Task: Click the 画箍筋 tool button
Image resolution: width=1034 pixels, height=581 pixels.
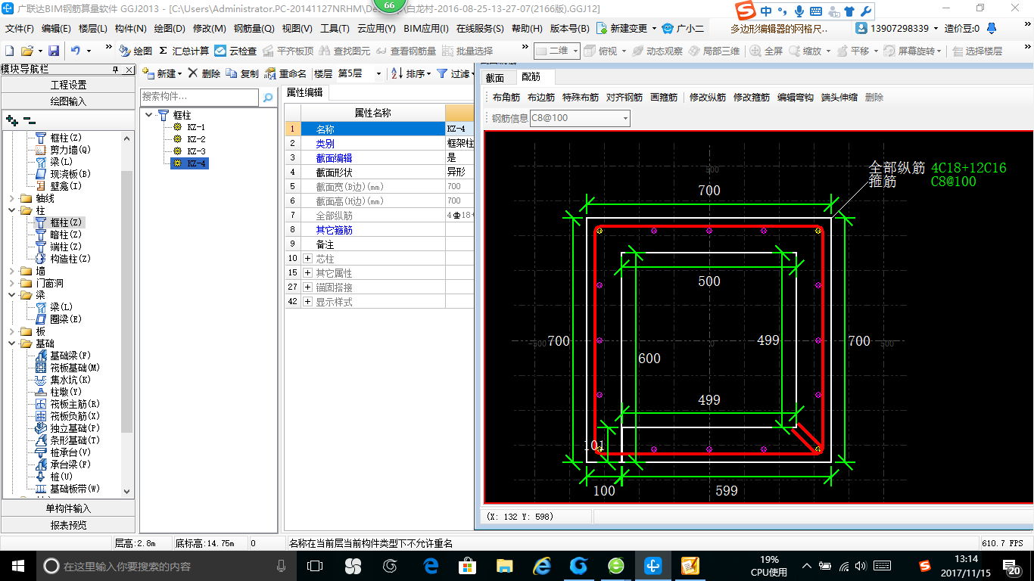Action: click(x=664, y=98)
